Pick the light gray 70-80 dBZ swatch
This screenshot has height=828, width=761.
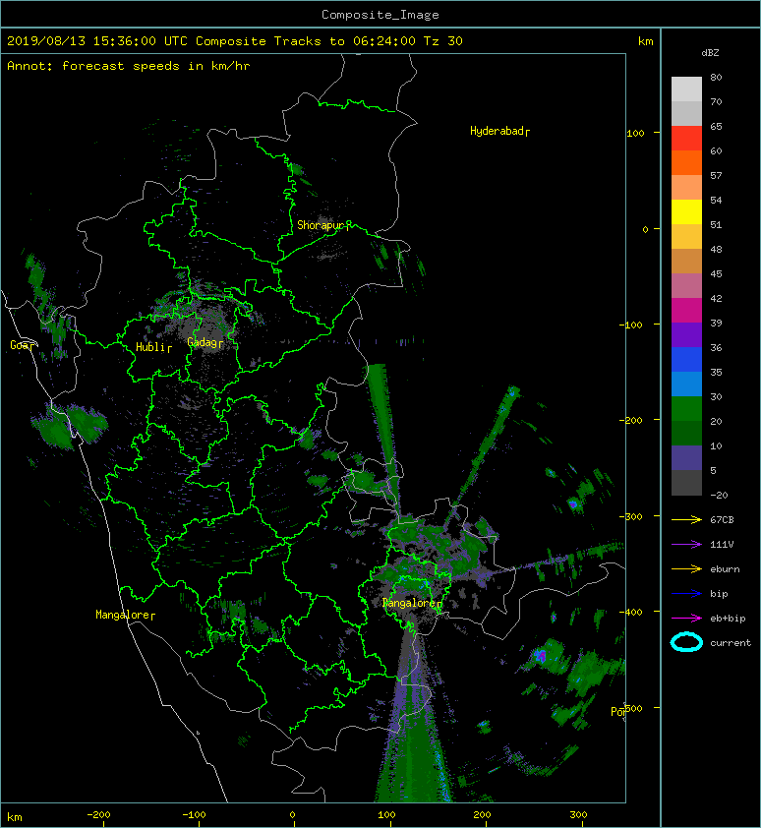(686, 89)
